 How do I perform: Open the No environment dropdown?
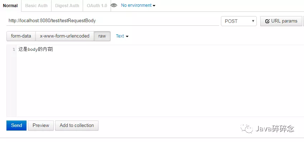(138, 5)
